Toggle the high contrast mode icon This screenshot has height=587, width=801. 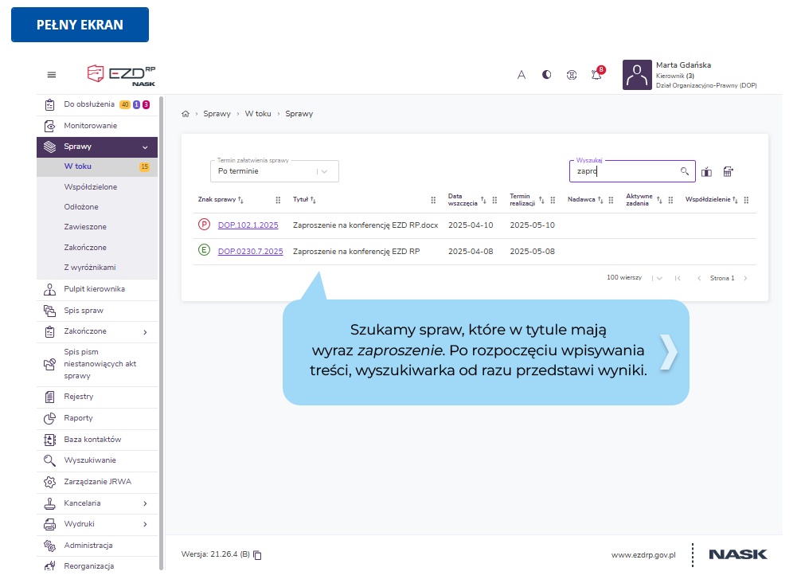[546, 75]
